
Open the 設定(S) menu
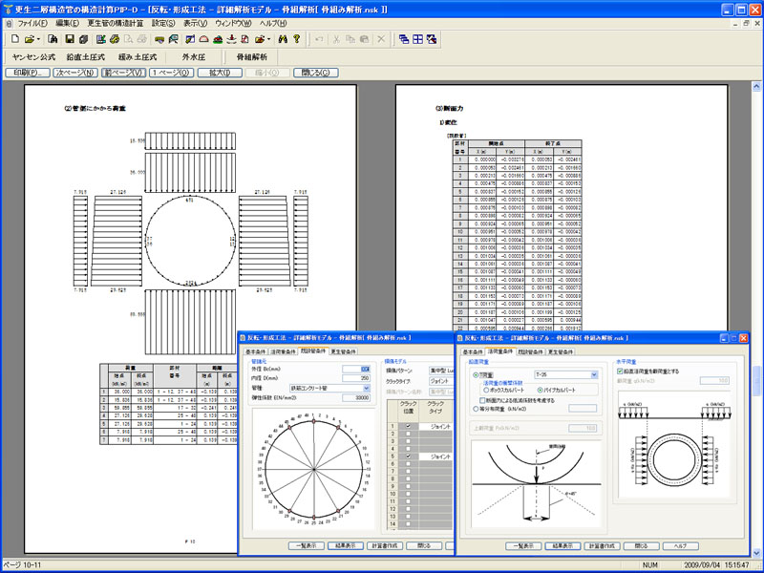(163, 22)
